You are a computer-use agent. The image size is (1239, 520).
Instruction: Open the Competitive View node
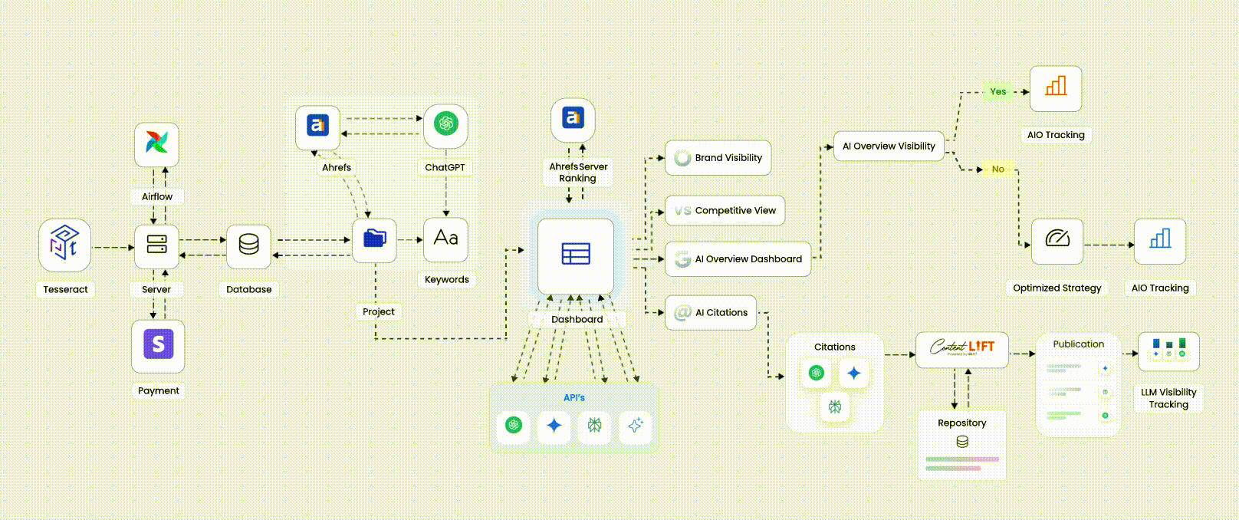(x=725, y=210)
